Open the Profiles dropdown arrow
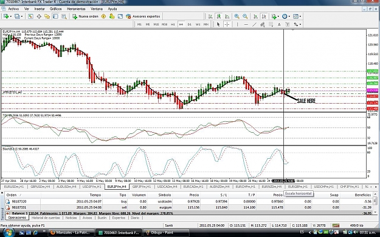The height and width of the screenshot is (237, 380). click(x=22, y=16)
